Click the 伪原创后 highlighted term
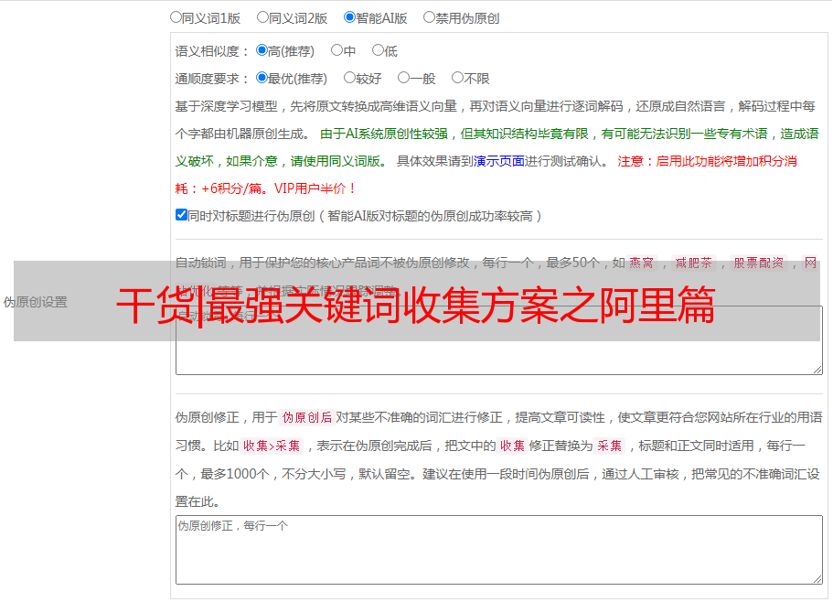 pos(307,417)
